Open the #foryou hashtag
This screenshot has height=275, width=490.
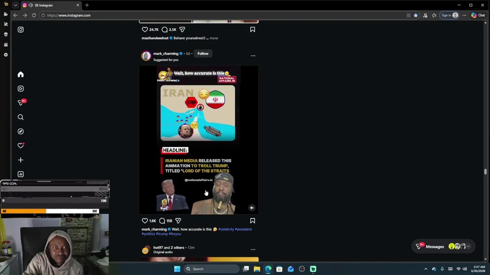tap(175, 234)
